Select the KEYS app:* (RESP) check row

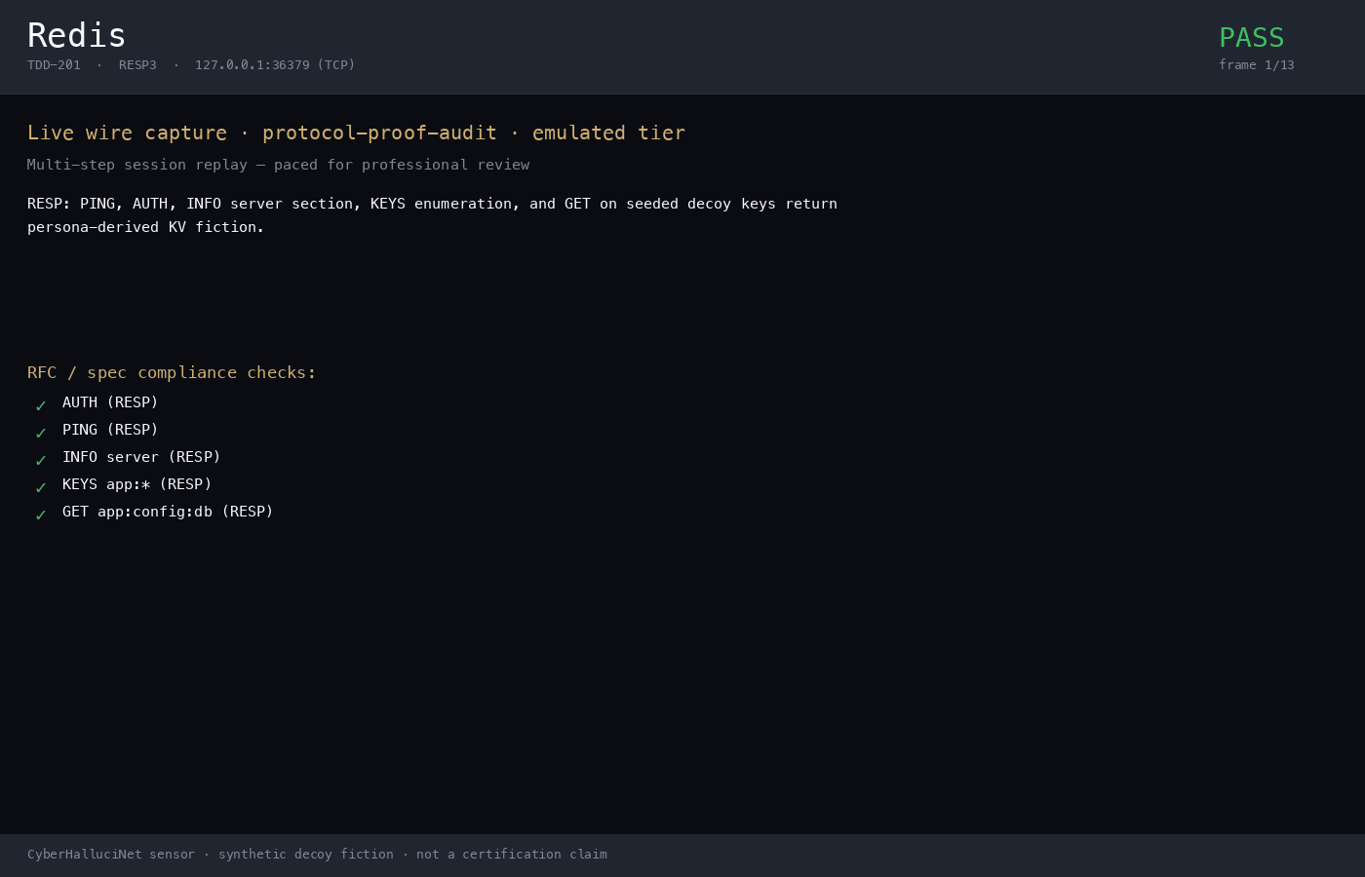[137, 484]
